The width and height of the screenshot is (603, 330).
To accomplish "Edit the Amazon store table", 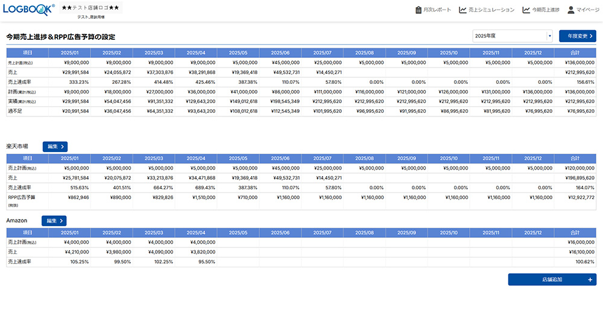I will pos(54,221).
